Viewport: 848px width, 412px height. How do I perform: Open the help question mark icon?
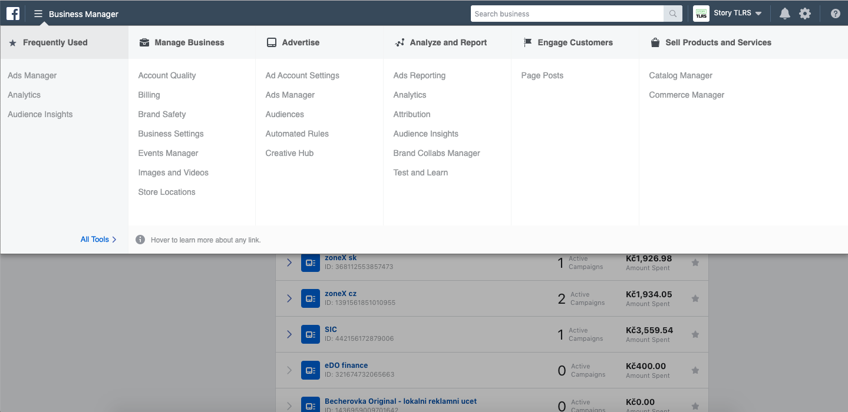(x=836, y=14)
